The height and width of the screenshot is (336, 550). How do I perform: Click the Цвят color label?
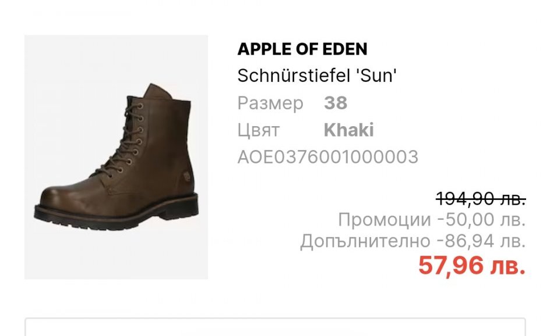point(259,130)
